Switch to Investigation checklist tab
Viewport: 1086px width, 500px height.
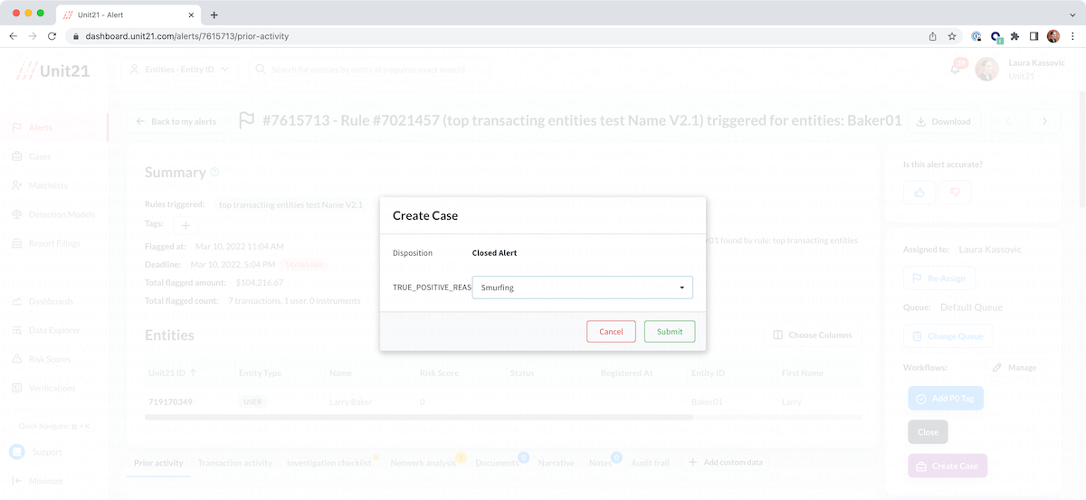pyautogui.click(x=329, y=463)
